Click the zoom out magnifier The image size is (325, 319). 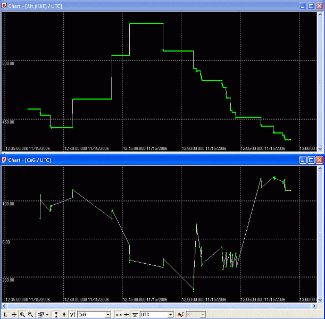[x=30, y=314]
